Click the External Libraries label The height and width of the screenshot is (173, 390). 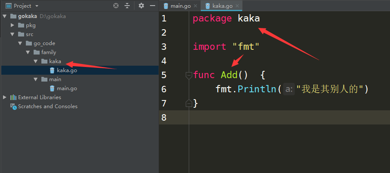click(x=40, y=97)
